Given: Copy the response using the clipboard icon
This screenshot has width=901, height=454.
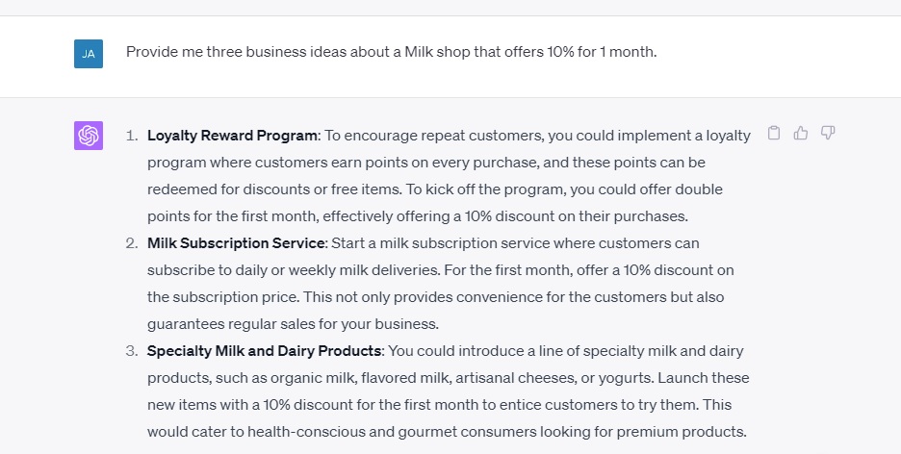Looking at the screenshot, I should pyautogui.click(x=774, y=133).
